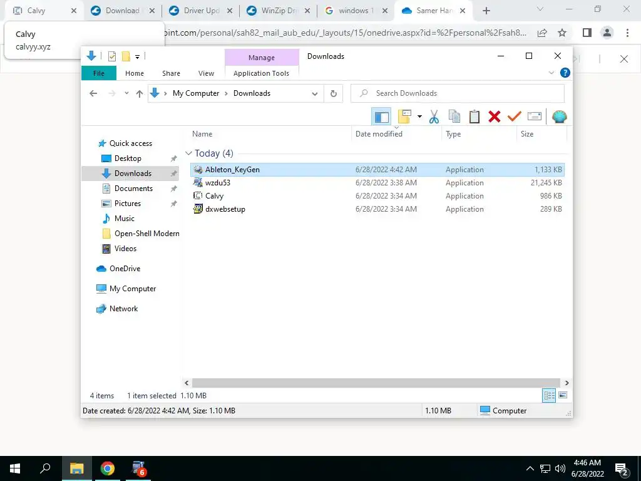Select Videos in navigation pane
The height and width of the screenshot is (481, 641).
pos(125,249)
